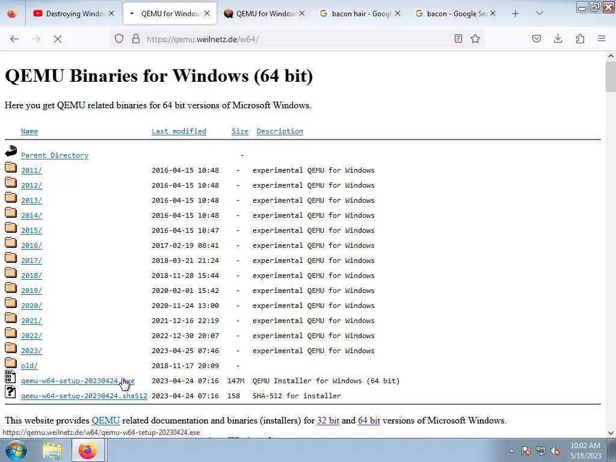Viewport: 616px width, 462px height.
Task: Open the 2019/ folder link
Action: [31, 291]
